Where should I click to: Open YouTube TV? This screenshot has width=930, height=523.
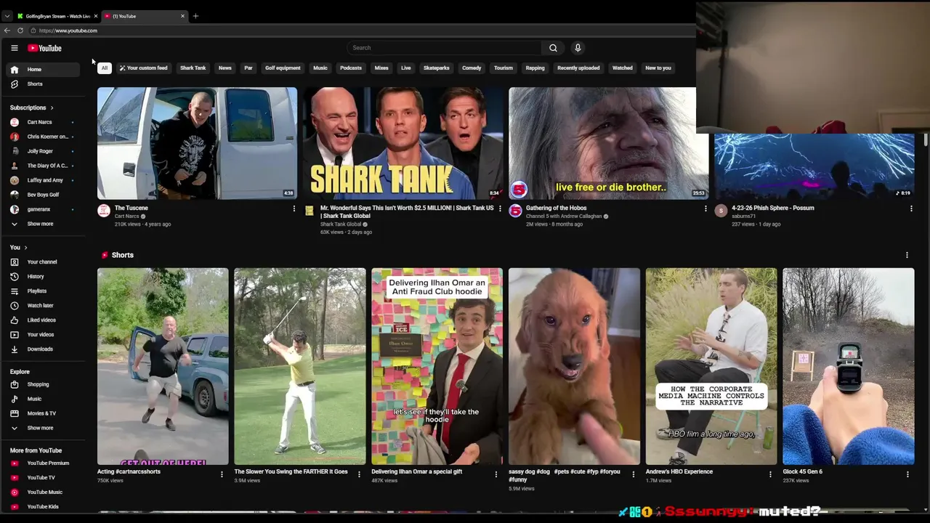click(x=42, y=477)
